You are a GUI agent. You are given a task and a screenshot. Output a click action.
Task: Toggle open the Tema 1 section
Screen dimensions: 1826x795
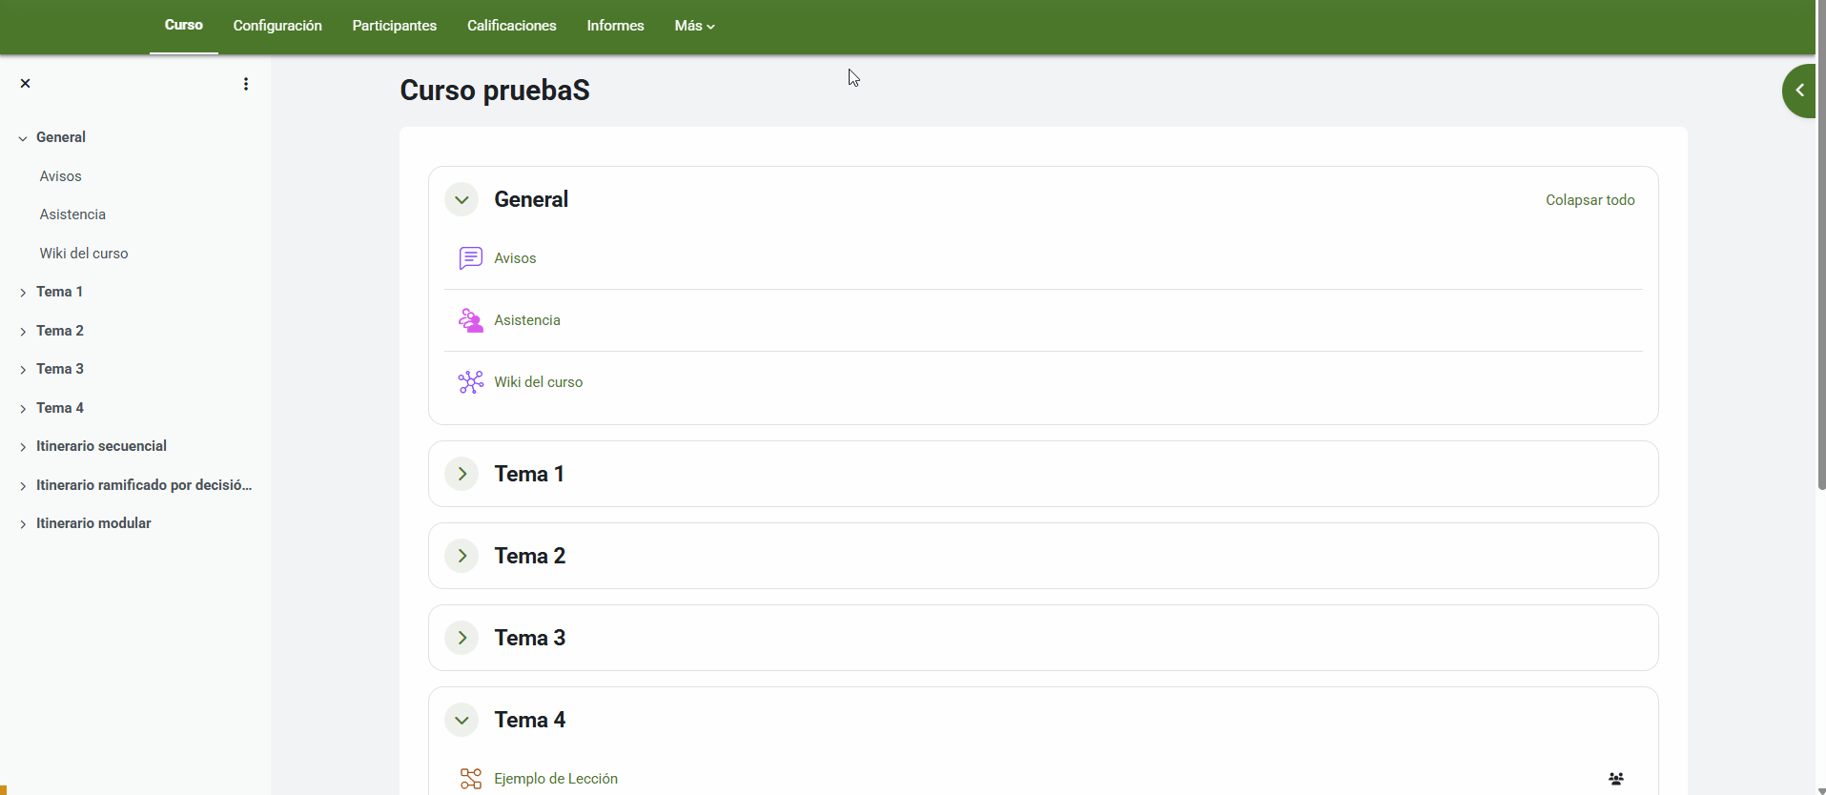coord(462,475)
